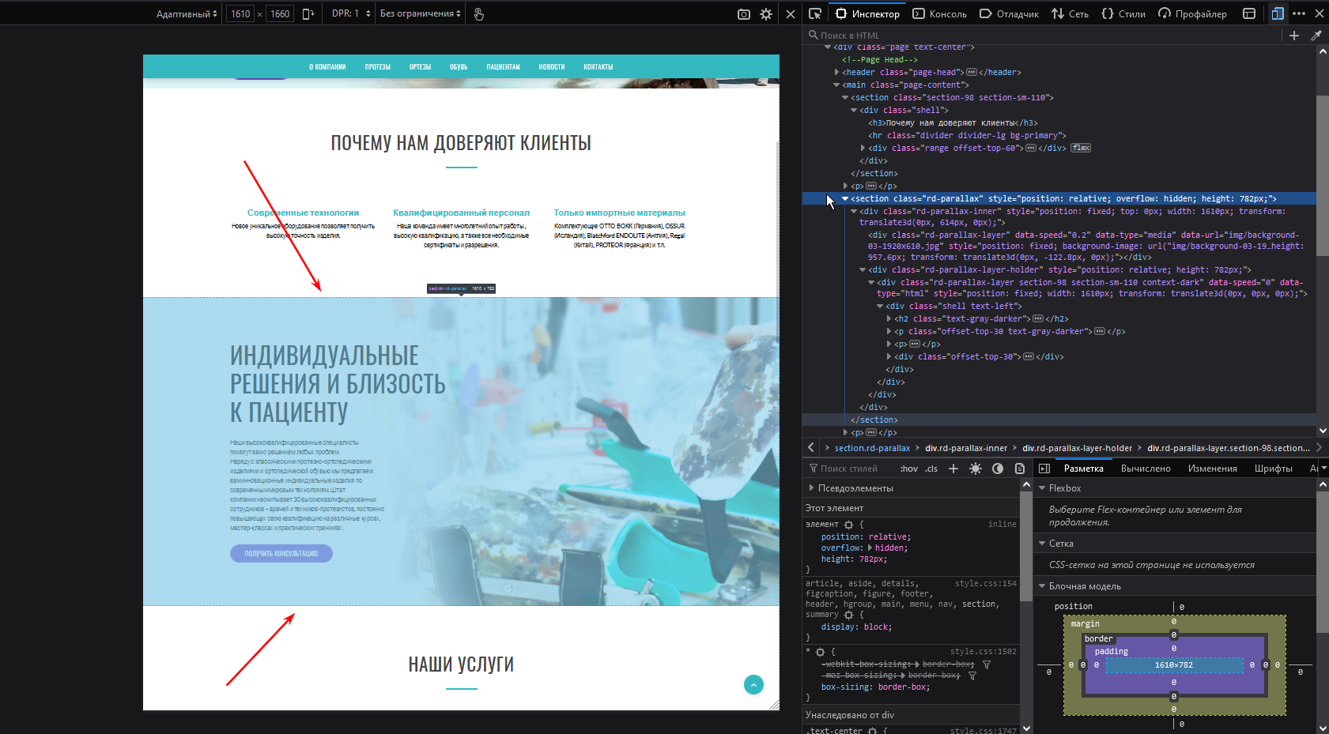This screenshot has width=1329, height=734.
Task: Click О КОМПАНИИ in page nav
Action: click(327, 67)
